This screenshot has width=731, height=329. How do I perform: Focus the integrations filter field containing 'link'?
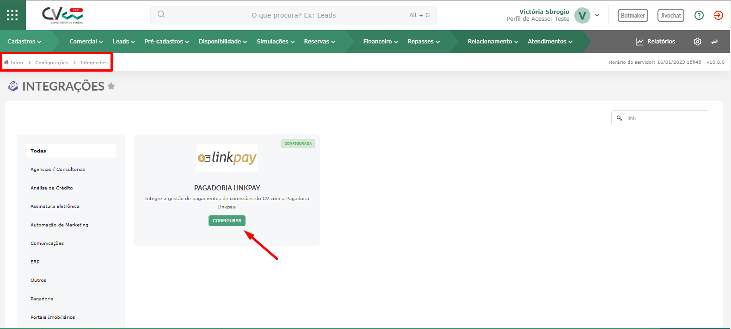coord(660,118)
